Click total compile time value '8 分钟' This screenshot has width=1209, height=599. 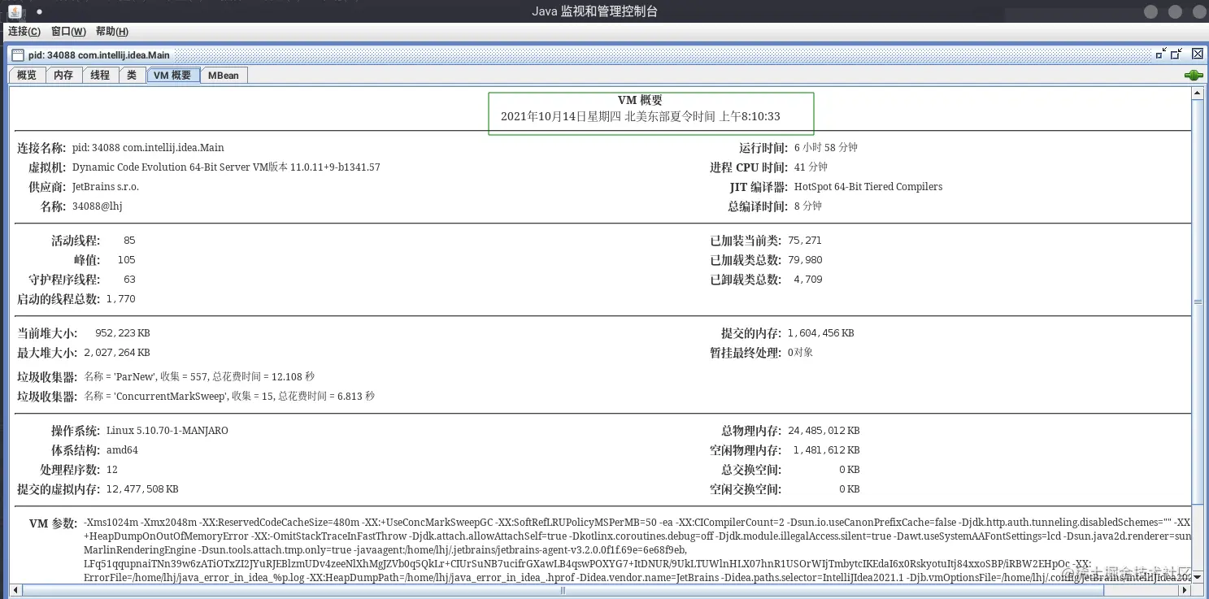click(808, 206)
